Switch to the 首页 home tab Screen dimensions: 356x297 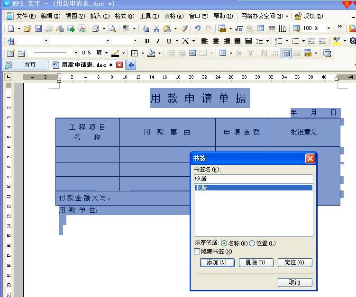pos(26,65)
